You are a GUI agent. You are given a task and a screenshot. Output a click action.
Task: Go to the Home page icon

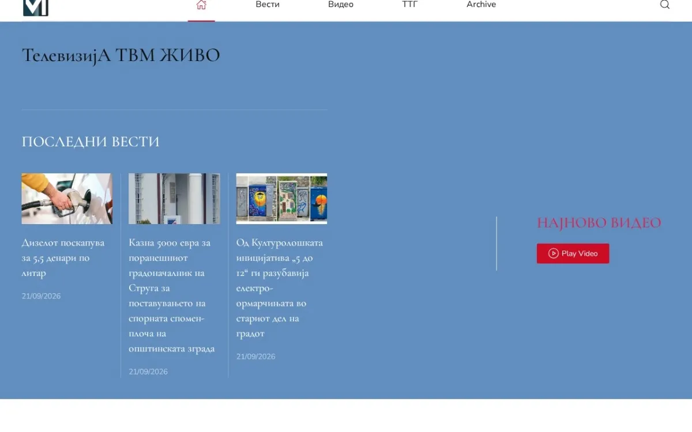point(201,5)
